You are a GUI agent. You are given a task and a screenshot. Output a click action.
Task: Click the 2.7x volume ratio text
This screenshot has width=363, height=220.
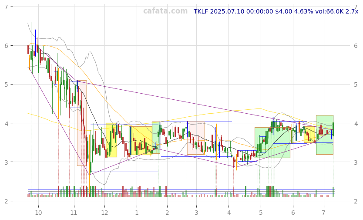tap(352, 11)
